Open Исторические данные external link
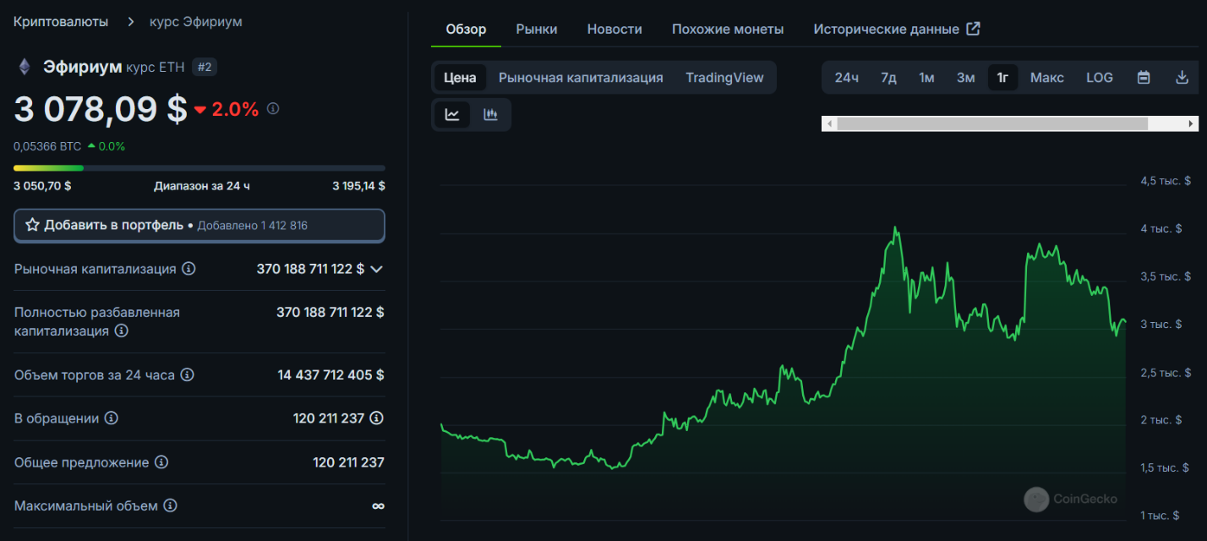The image size is (1207, 541). tap(896, 29)
